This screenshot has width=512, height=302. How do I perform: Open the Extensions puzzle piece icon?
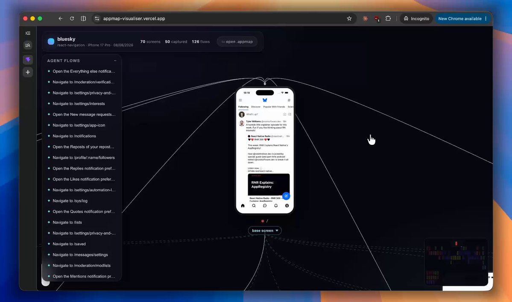click(x=388, y=19)
